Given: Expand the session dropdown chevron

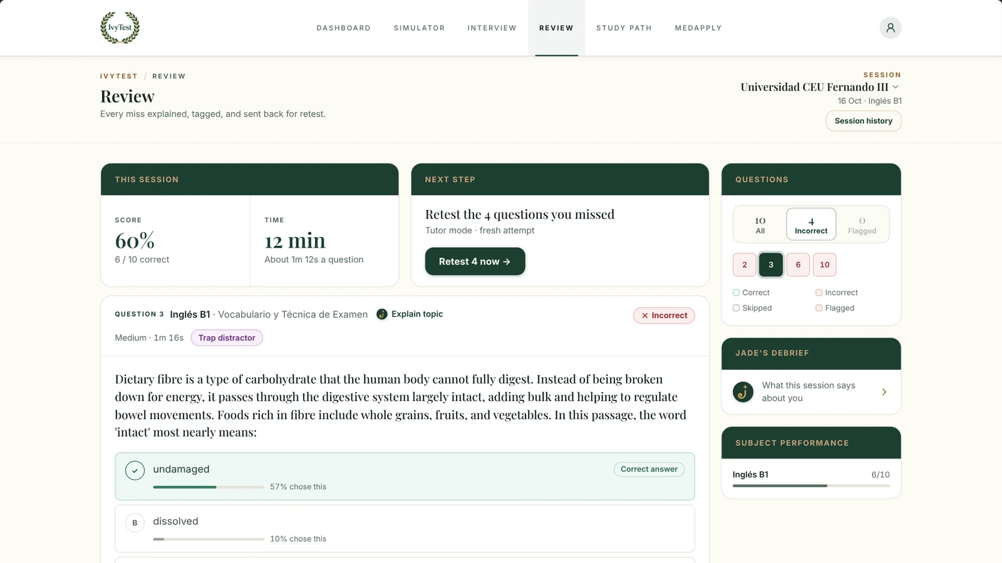Looking at the screenshot, I should [x=896, y=87].
